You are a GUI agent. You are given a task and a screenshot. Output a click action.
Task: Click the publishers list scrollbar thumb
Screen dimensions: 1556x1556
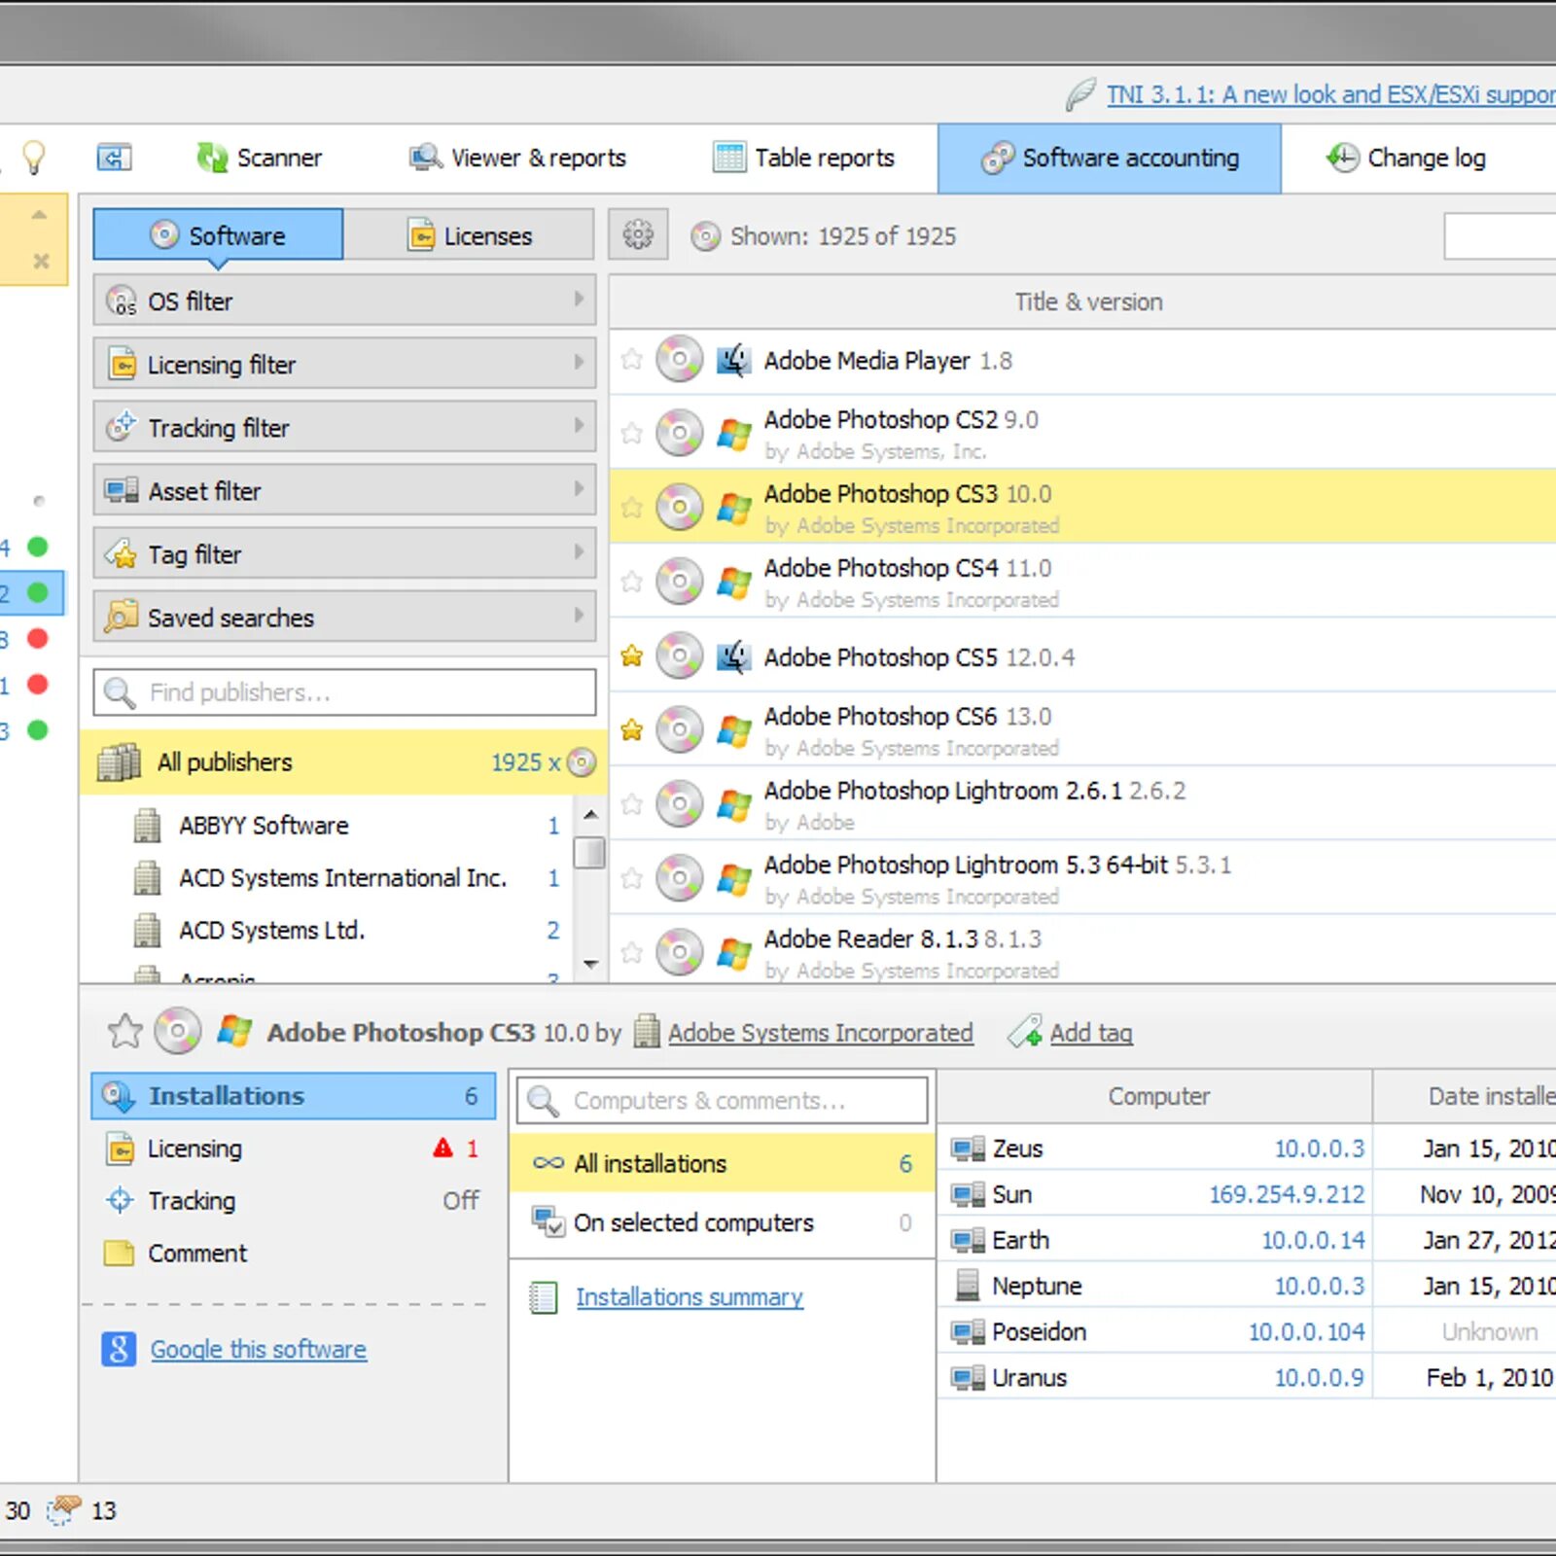(589, 852)
